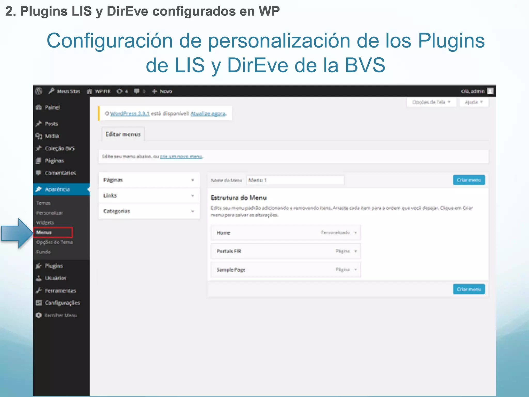Click the Aparência paintbrush icon
The height and width of the screenshot is (397, 529).
(x=38, y=189)
